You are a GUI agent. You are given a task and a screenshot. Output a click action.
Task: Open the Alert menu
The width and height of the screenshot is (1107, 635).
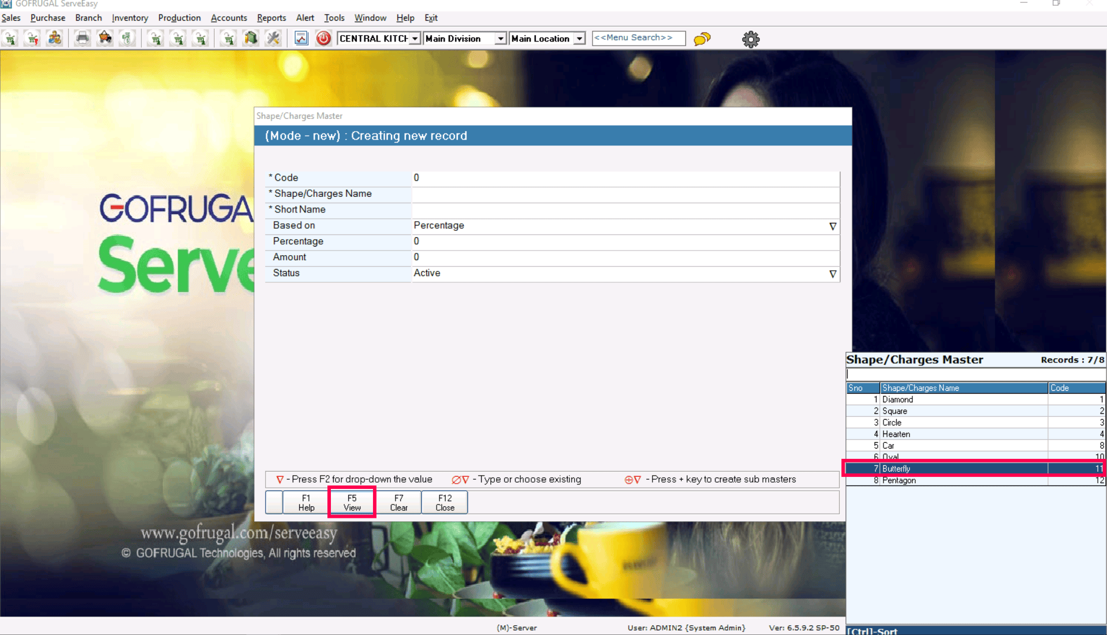pos(305,18)
